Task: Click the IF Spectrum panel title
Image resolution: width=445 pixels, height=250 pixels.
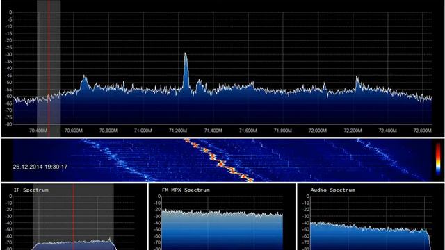Action: tap(31, 190)
